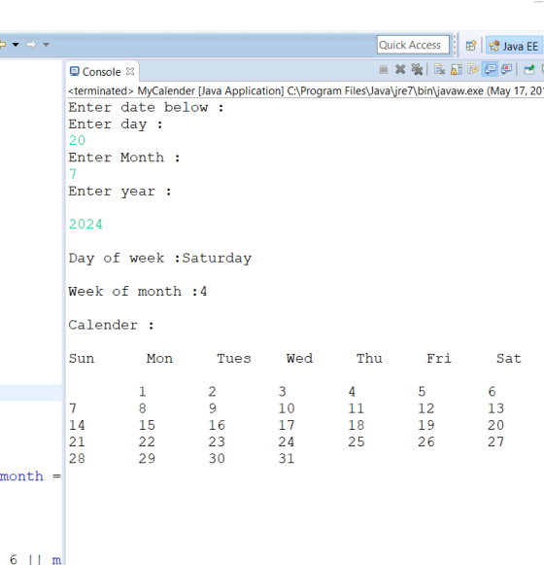
Task: Click calendar date 15 in console output
Action: pos(147,425)
